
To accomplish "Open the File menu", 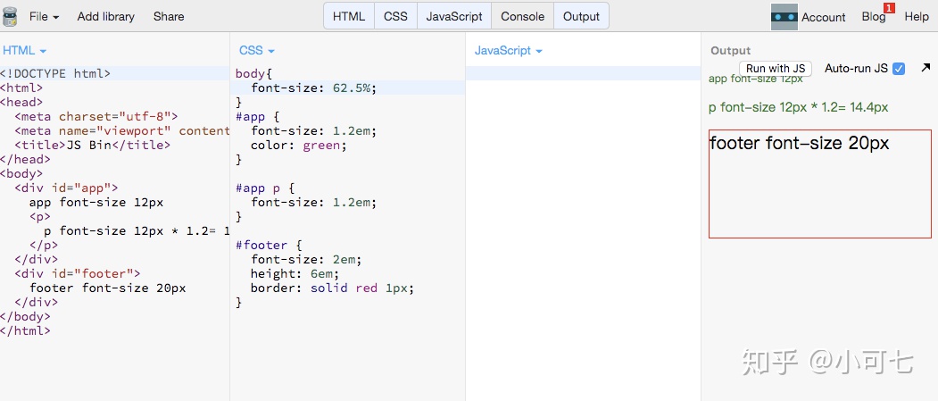I will (x=45, y=17).
